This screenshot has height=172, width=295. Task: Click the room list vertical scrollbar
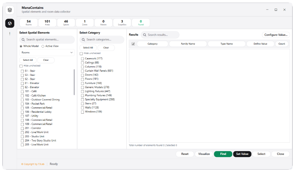tap(74, 82)
